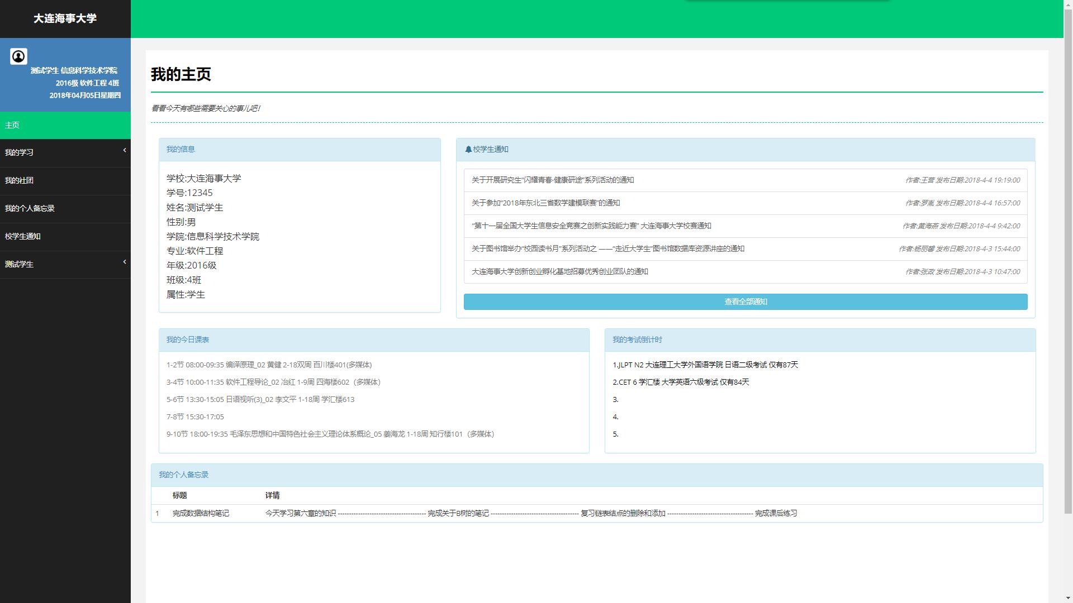Select the 1-2节 编译原理_02 class row

269,365
